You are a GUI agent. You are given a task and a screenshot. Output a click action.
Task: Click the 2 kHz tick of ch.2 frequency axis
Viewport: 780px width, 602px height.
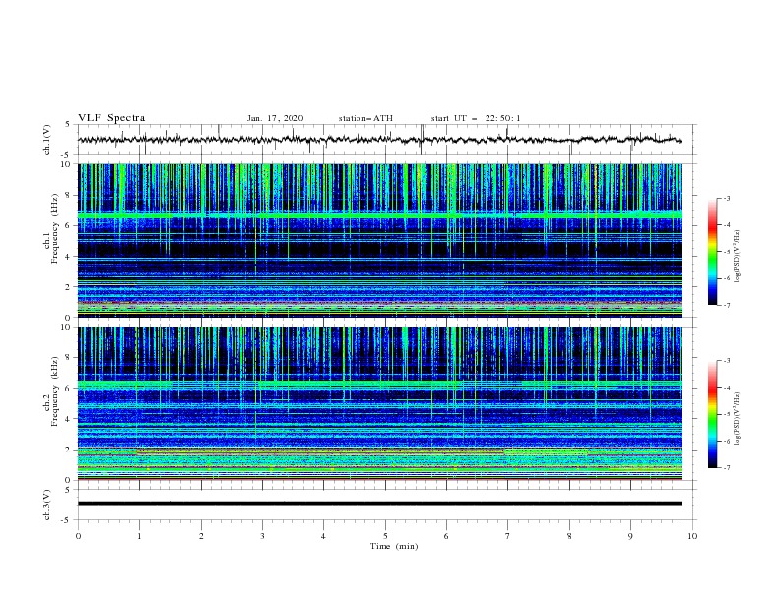click(69, 450)
